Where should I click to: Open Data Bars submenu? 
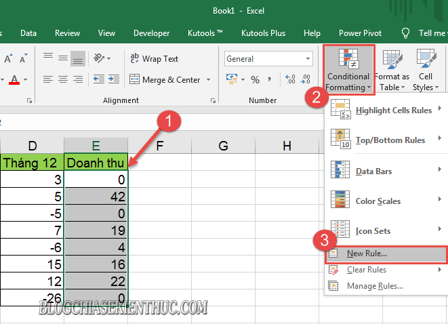coord(386,171)
